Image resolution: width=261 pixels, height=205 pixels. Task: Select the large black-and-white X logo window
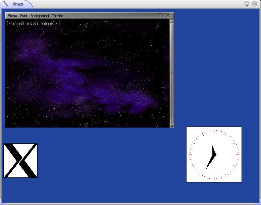click(x=20, y=161)
